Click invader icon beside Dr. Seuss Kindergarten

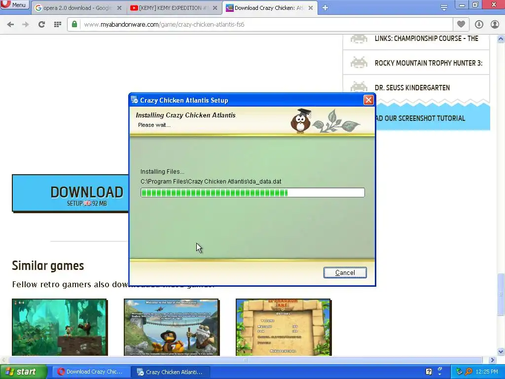click(359, 86)
